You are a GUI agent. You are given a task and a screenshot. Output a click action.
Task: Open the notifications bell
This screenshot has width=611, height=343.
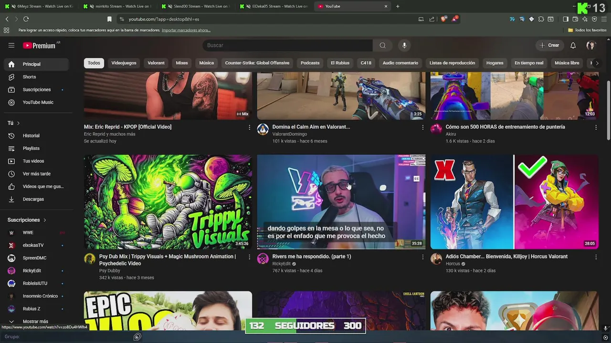pyautogui.click(x=573, y=45)
